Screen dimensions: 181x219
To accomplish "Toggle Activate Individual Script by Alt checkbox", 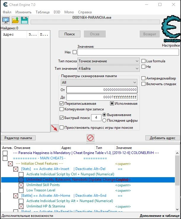I will pos(21,201).
